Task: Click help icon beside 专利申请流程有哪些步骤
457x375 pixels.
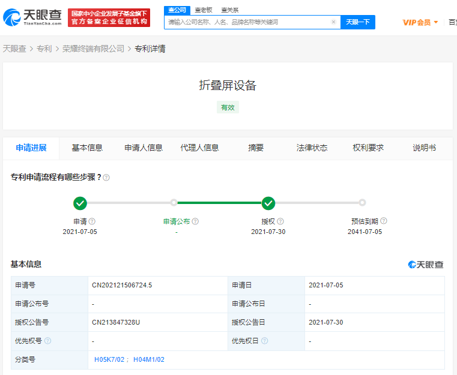Action: tap(106, 178)
